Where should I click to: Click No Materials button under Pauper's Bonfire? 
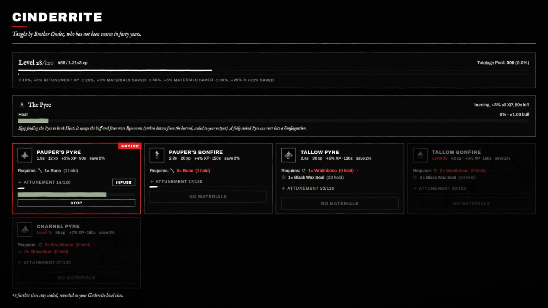click(208, 196)
